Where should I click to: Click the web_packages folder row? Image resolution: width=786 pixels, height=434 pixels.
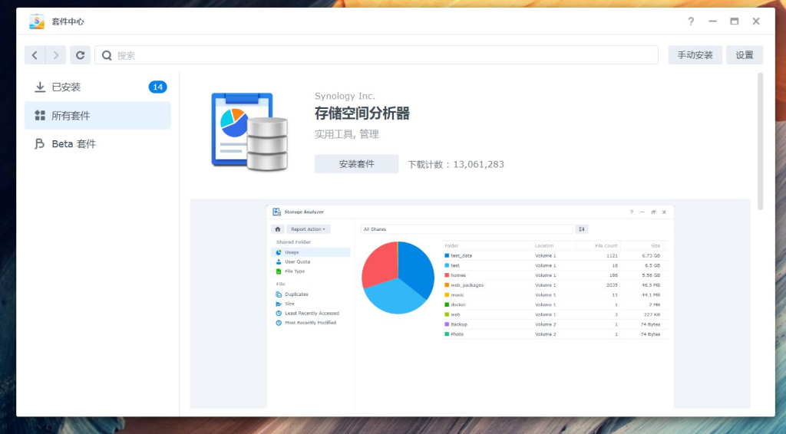pos(556,285)
